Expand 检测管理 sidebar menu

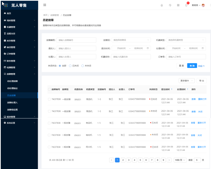click(19, 67)
